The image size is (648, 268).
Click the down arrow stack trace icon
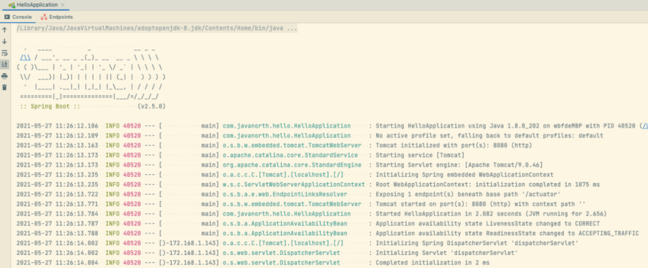pyautogui.click(x=5, y=41)
